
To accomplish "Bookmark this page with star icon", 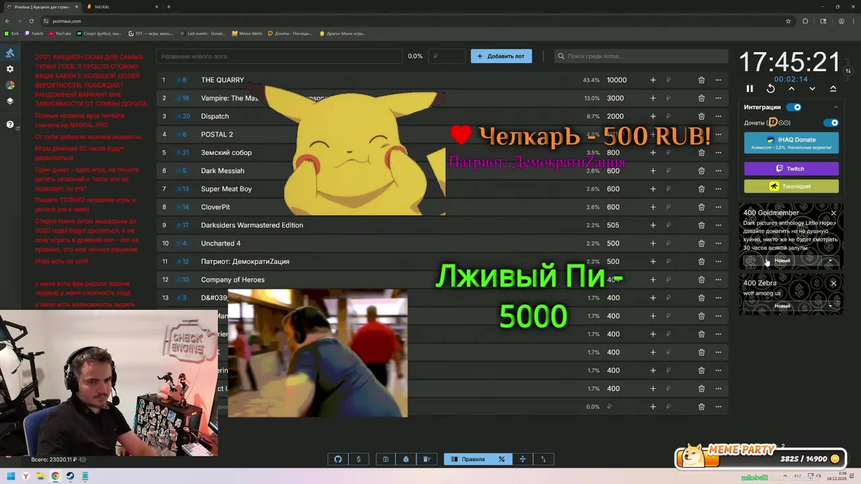I will coord(788,21).
